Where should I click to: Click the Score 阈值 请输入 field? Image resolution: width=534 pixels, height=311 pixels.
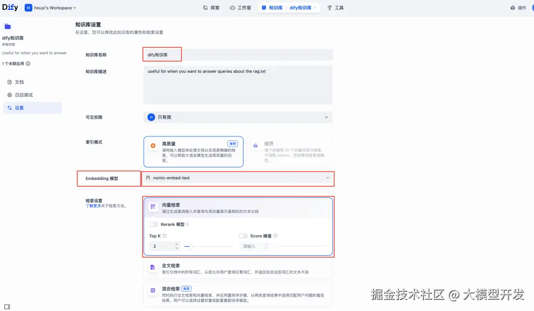coord(251,246)
